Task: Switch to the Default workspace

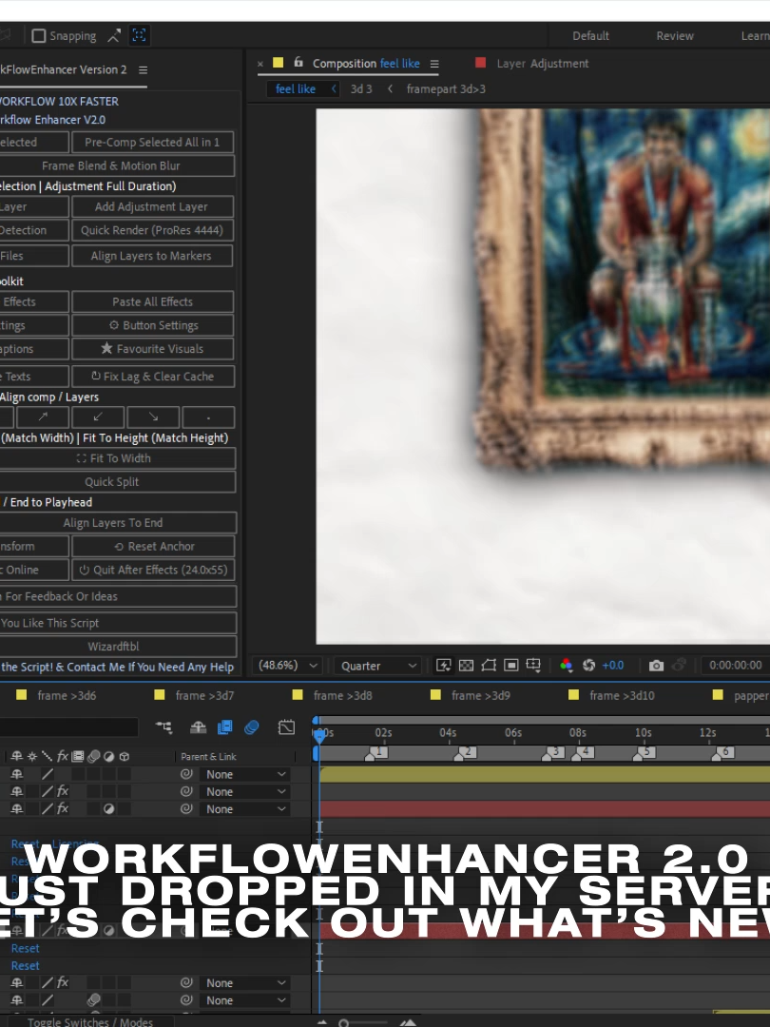Action: [x=590, y=36]
